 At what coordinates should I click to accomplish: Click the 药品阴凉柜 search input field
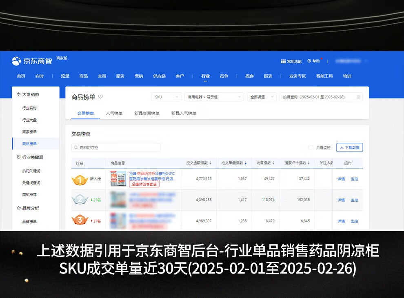pyautogui.click(x=118, y=147)
